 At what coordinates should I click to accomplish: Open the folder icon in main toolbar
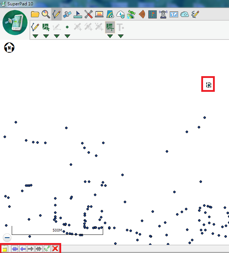pyautogui.click(x=35, y=14)
